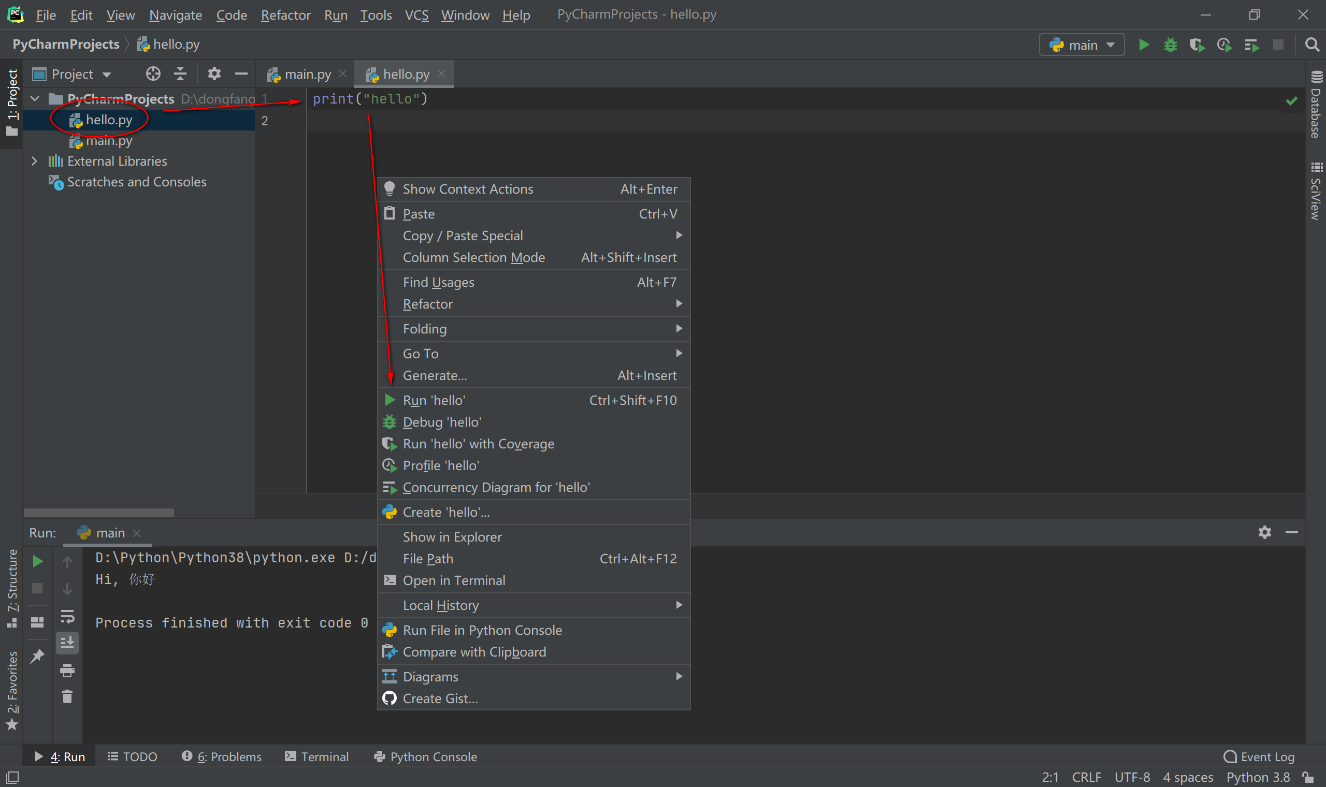Open the Event Log button
Image resolution: width=1326 pixels, height=787 pixels.
coord(1259,757)
